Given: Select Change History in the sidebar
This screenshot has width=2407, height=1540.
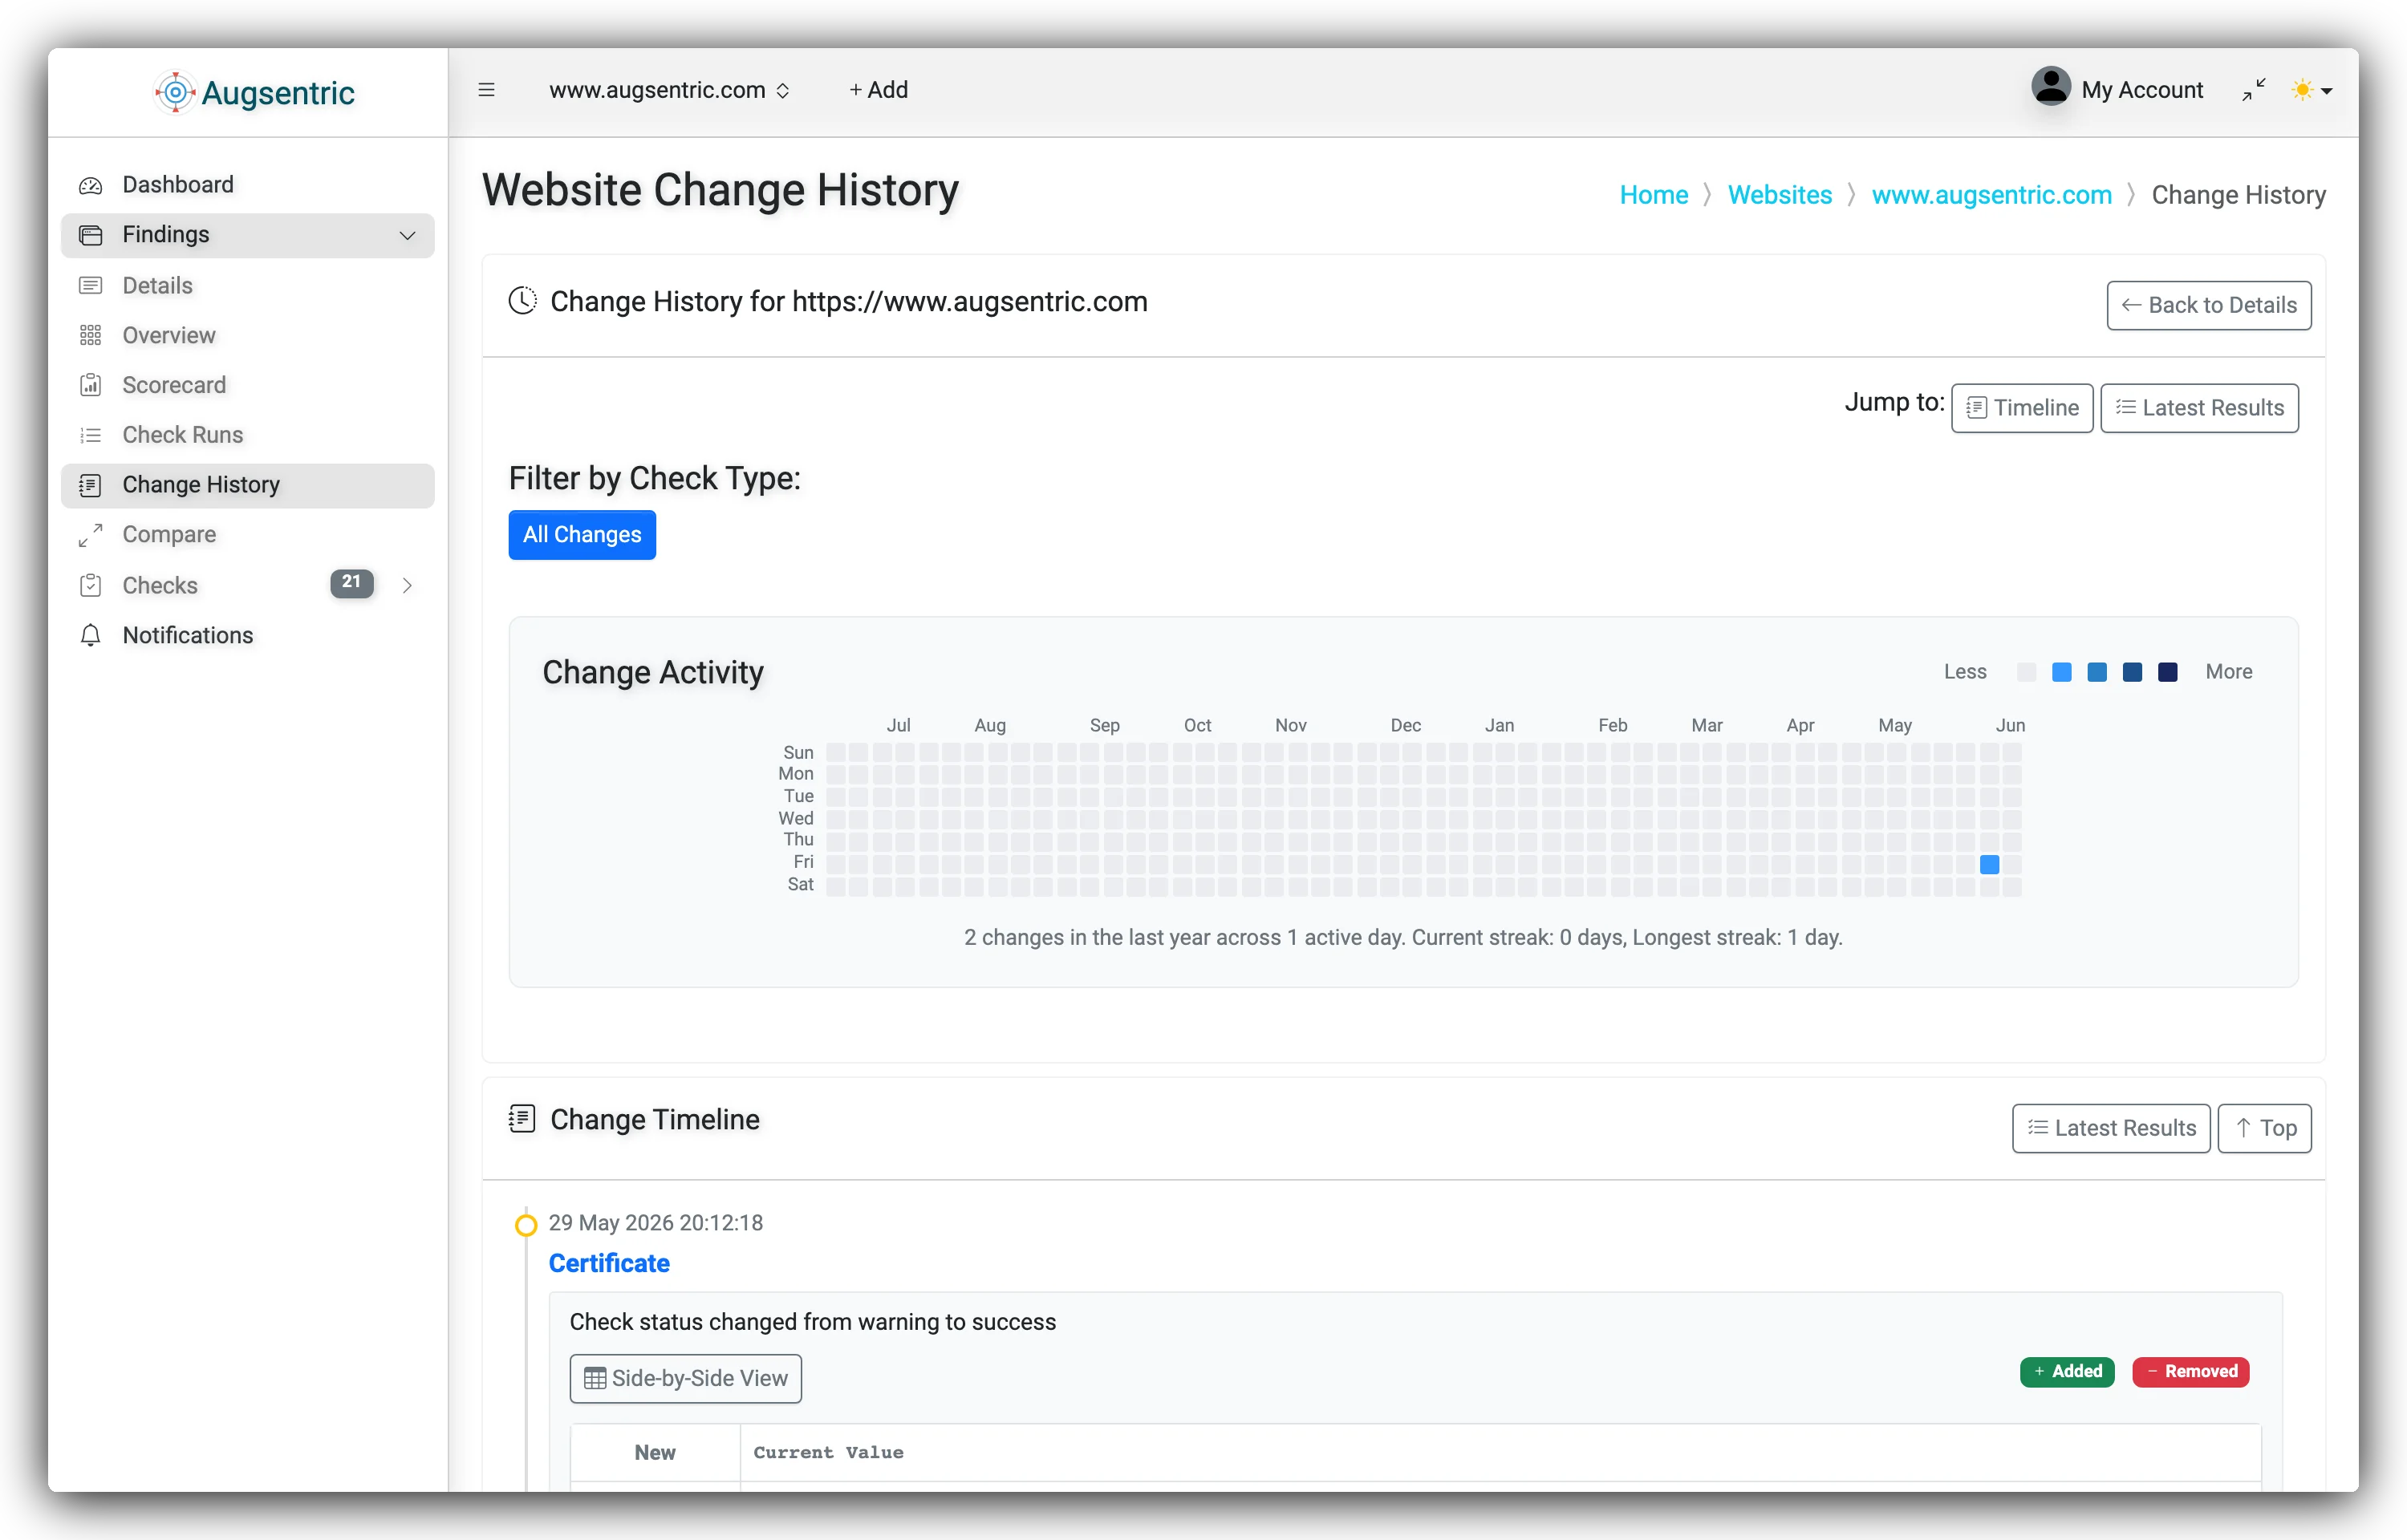Looking at the screenshot, I should [x=247, y=485].
